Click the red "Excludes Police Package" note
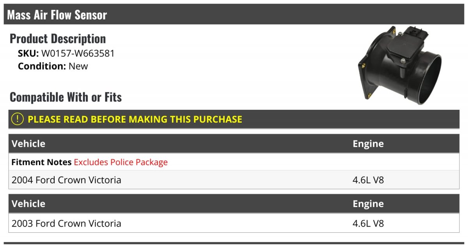 (121, 162)
